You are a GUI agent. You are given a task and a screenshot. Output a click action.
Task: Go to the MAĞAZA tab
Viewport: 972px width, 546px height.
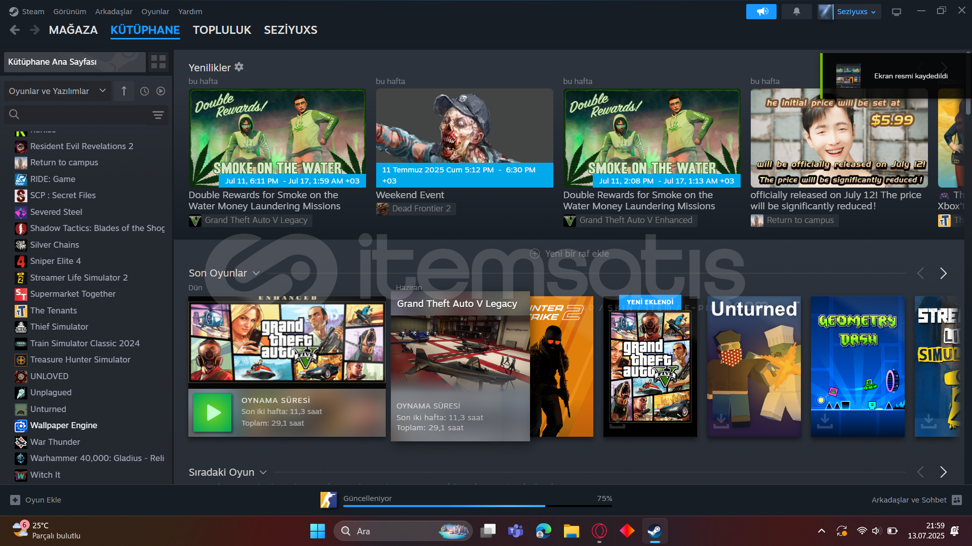(x=73, y=30)
